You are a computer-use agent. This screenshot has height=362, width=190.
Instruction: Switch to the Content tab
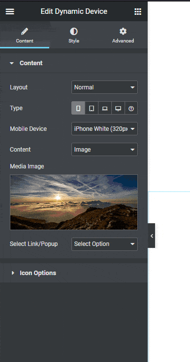pos(25,36)
